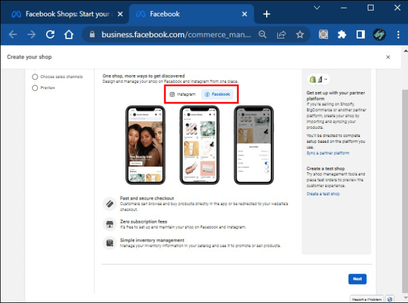Open Report a Problem button

point(367,299)
